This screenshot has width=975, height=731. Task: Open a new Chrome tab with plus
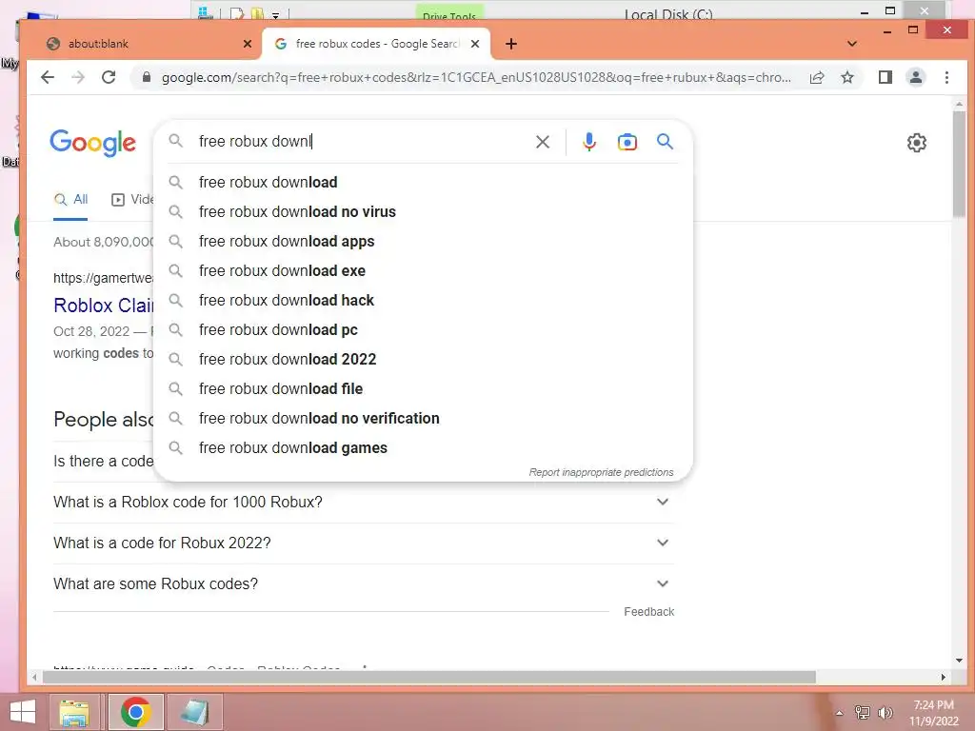[x=511, y=44]
